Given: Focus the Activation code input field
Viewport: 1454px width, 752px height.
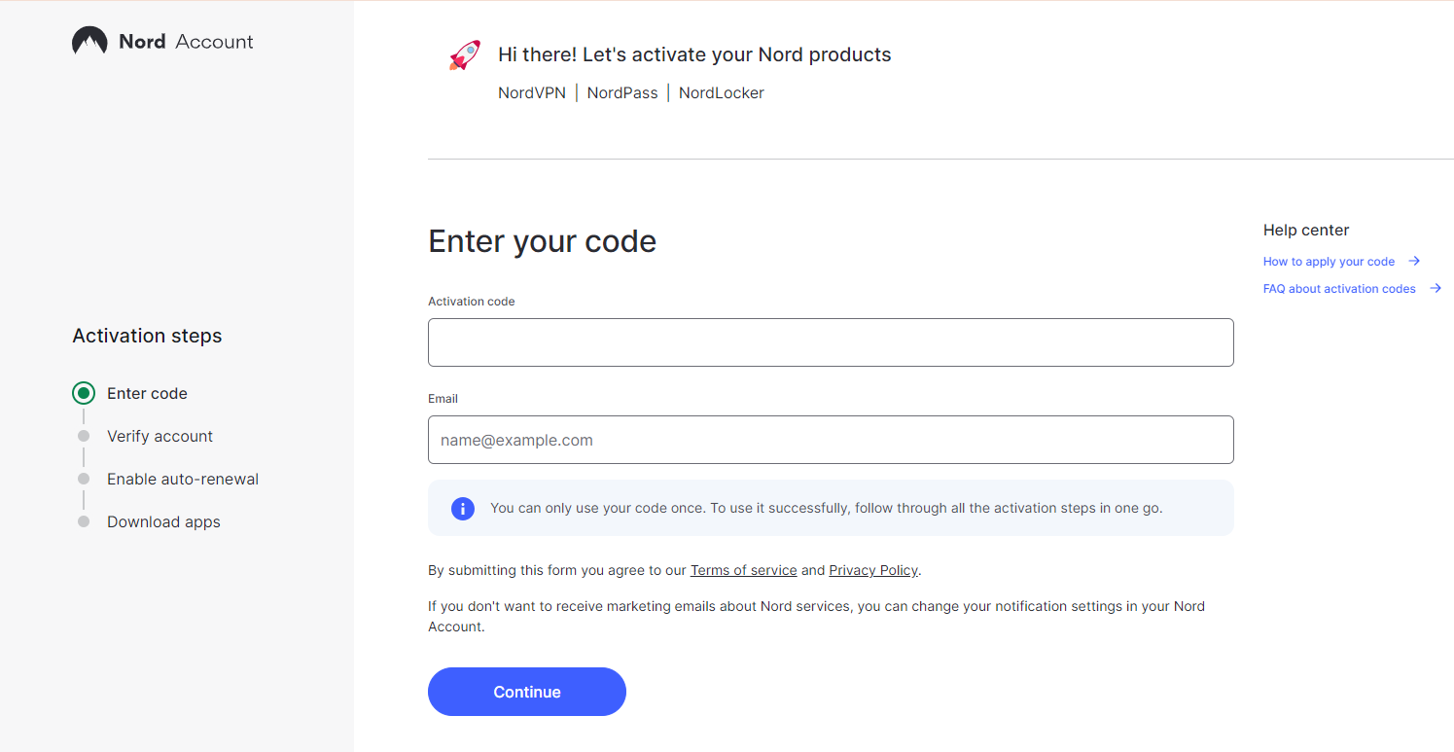Looking at the screenshot, I should [x=831, y=342].
